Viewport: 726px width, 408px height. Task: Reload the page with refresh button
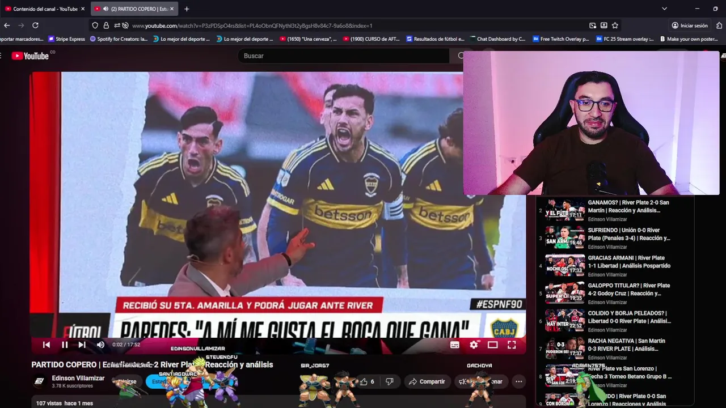point(35,25)
